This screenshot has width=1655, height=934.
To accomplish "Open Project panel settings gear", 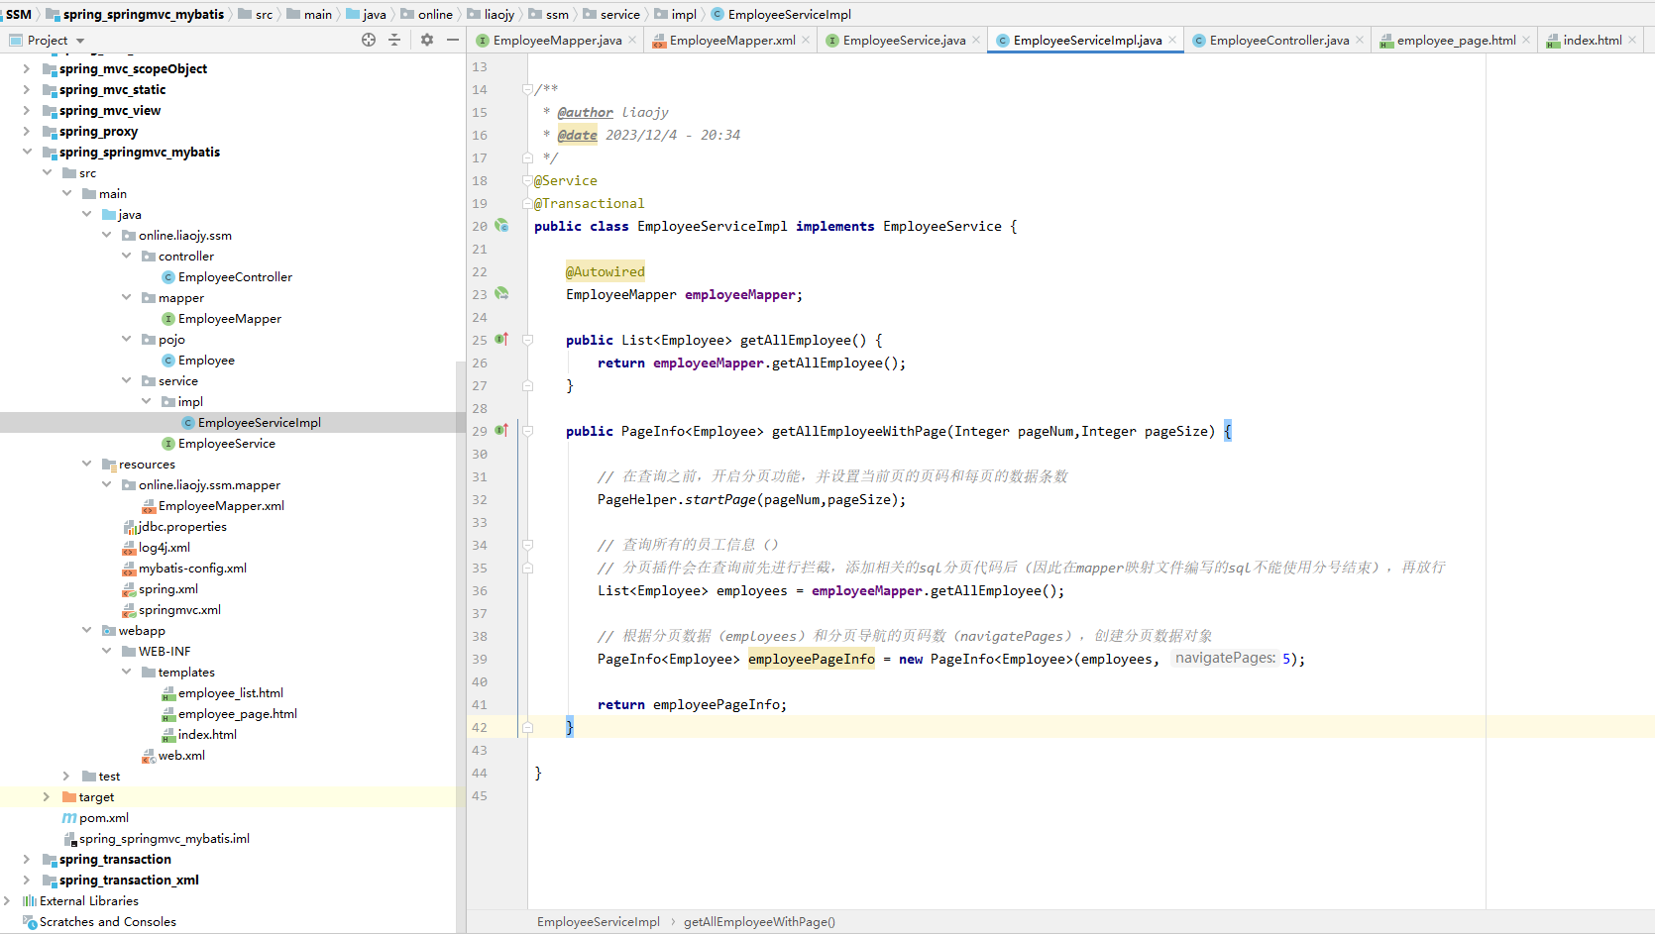I will pos(427,40).
